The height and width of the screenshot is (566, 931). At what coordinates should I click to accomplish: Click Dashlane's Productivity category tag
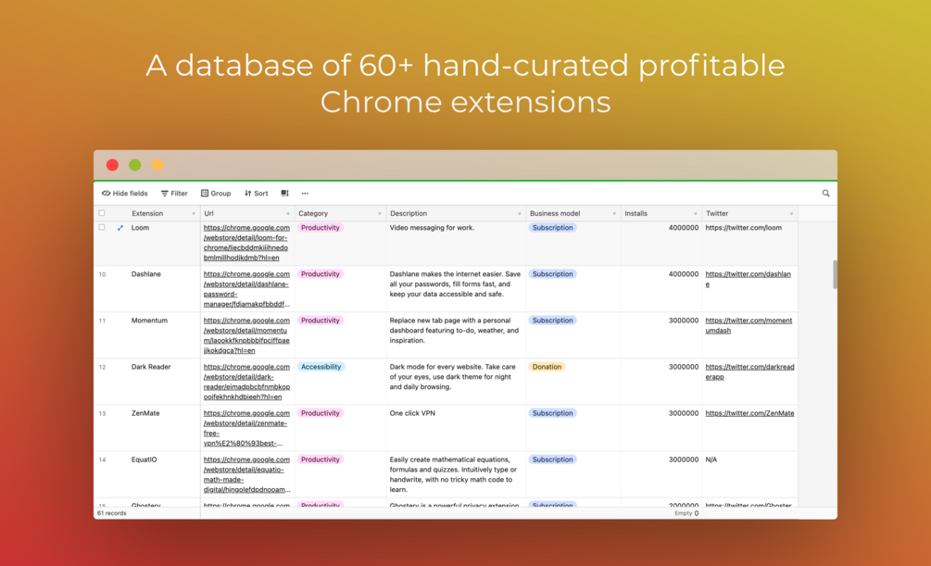point(320,274)
